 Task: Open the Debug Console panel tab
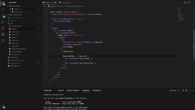tap(73, 90)
